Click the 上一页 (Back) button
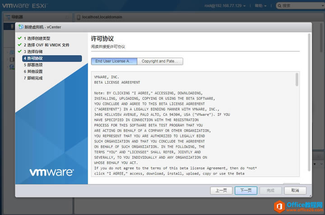This screenshot has width=325, height=215. pos(221,190)
